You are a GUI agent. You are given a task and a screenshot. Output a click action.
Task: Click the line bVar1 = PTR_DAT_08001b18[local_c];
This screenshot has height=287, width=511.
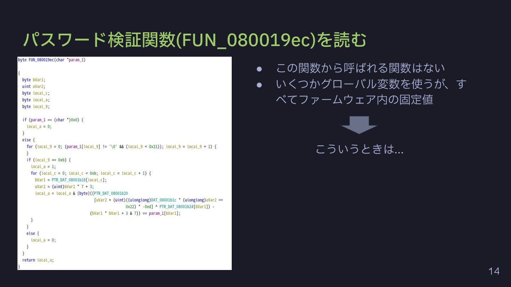[x=71, y=180]
